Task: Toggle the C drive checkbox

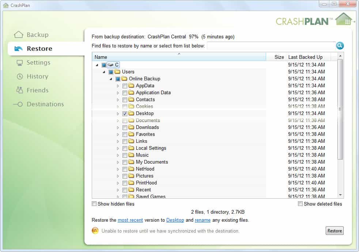Action: [104, 65]
